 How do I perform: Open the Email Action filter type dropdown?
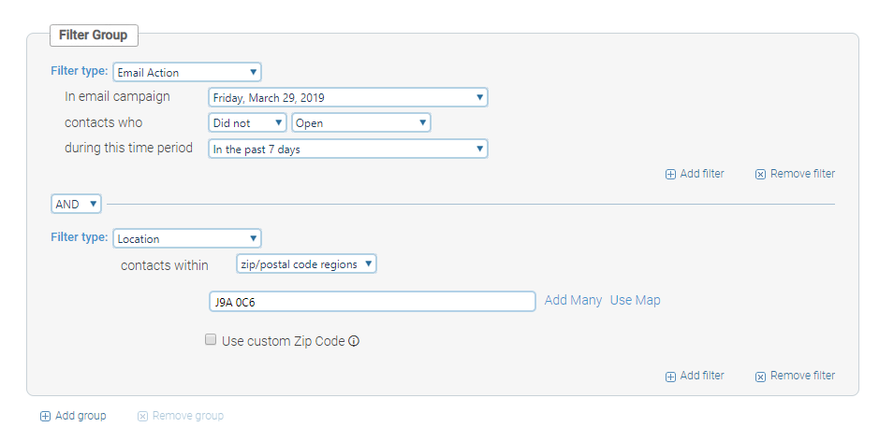click(186, 72)
